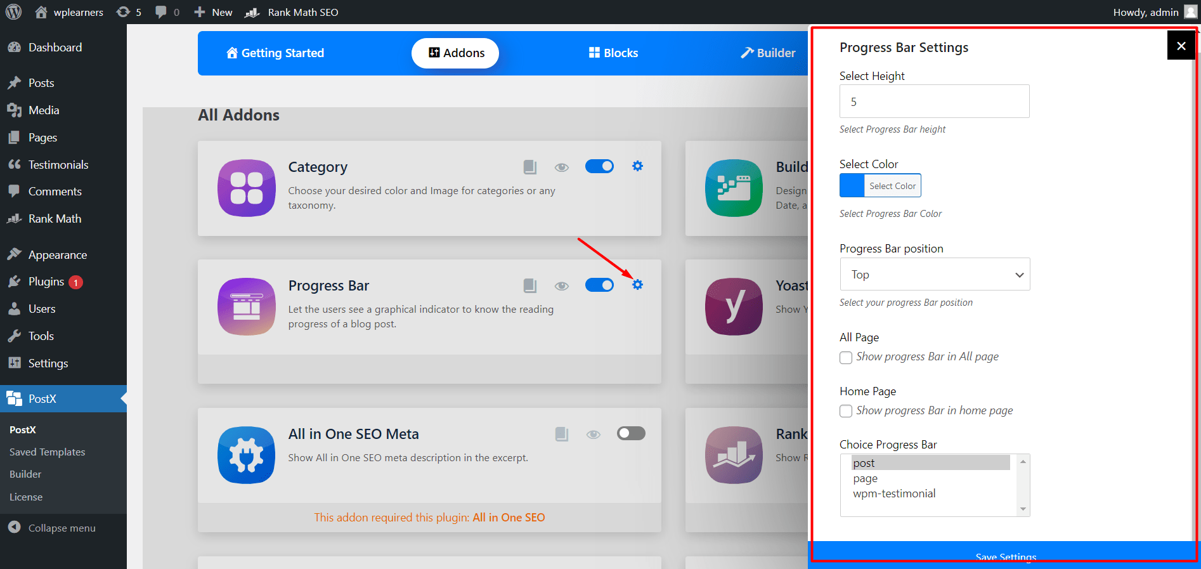Open the Progress Bar position dropdown
The width and height of the screenshot is (1201, 569).
[935, 275]
